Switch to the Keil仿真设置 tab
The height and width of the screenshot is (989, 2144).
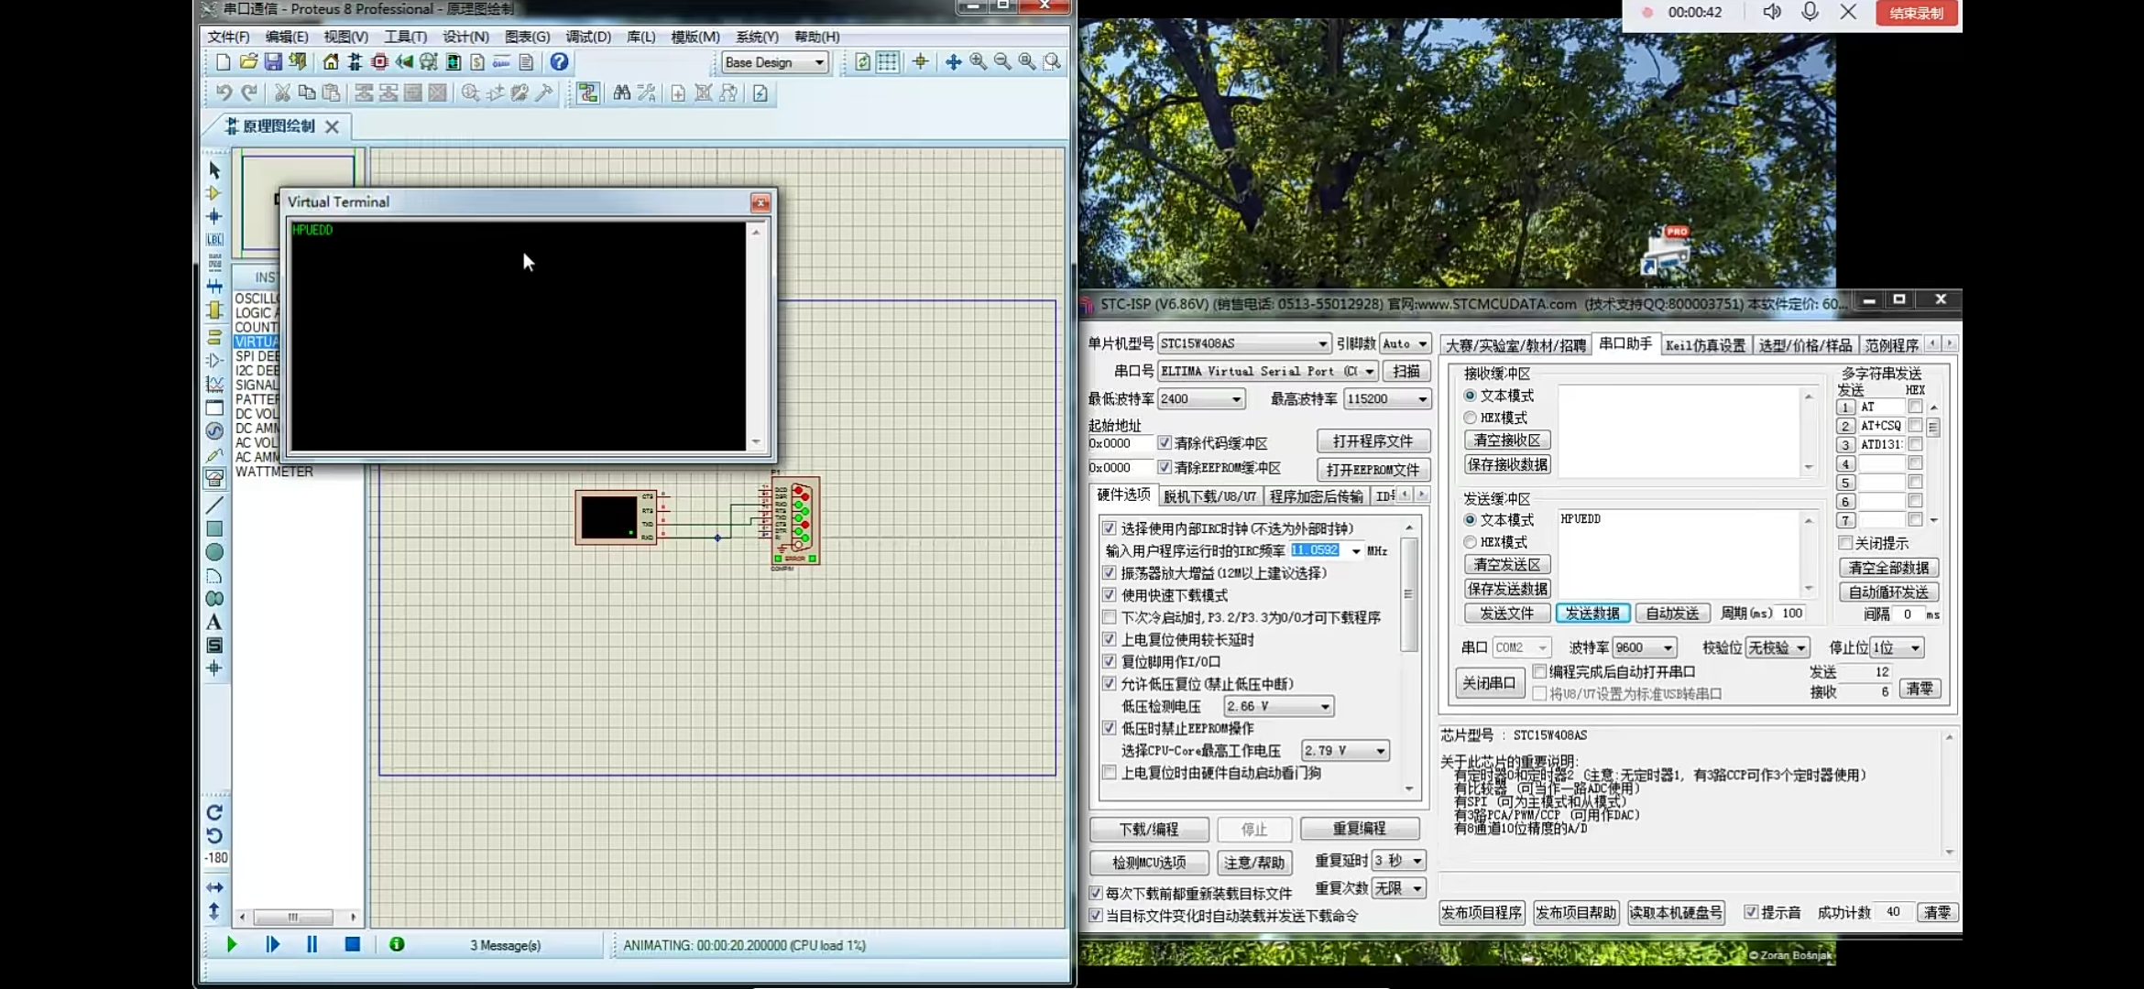click(1705, 343)
